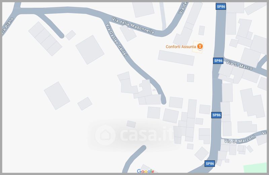Click the Via Piano street label
Image resolution: width=269 pixels, height=175 pixels.
[x=7, y=26]
